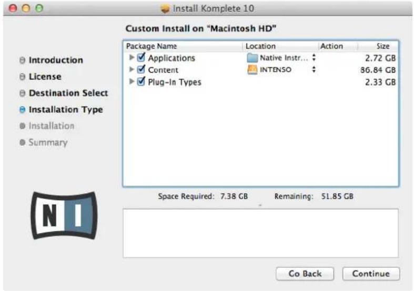Click the Custom Install on Macintosh HD heading
Image resolution: width=414 pixels, height=291 pixels.
point(200,28)
